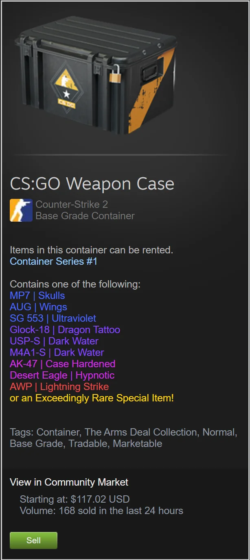Open View in Community Market link
The height and width of the screenshot is (560, 250).
[69, 482]
